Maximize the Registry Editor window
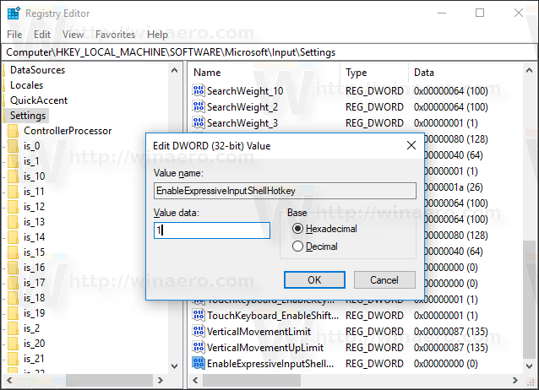Image resolution: width=539 pixels, height=390 pixels. coord(480,13)
